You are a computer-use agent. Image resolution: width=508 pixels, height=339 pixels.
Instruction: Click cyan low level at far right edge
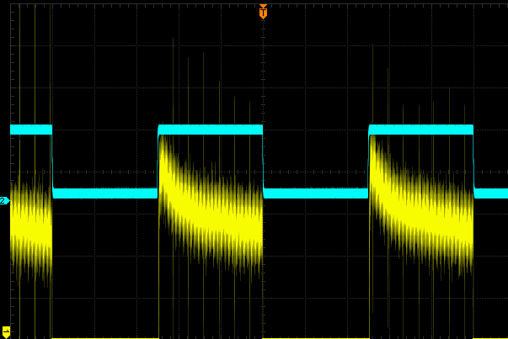tap(491, 193)
